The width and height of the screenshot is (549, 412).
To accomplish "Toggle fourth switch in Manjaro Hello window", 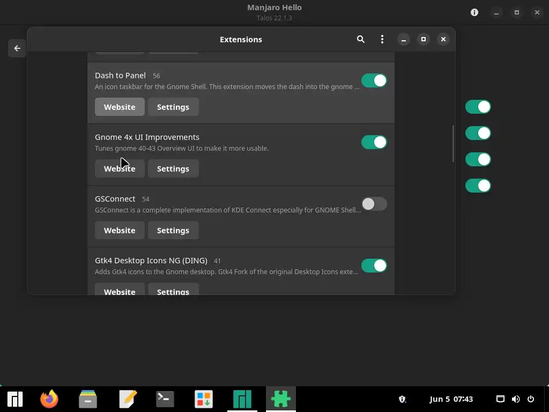I will click(478, 186).
